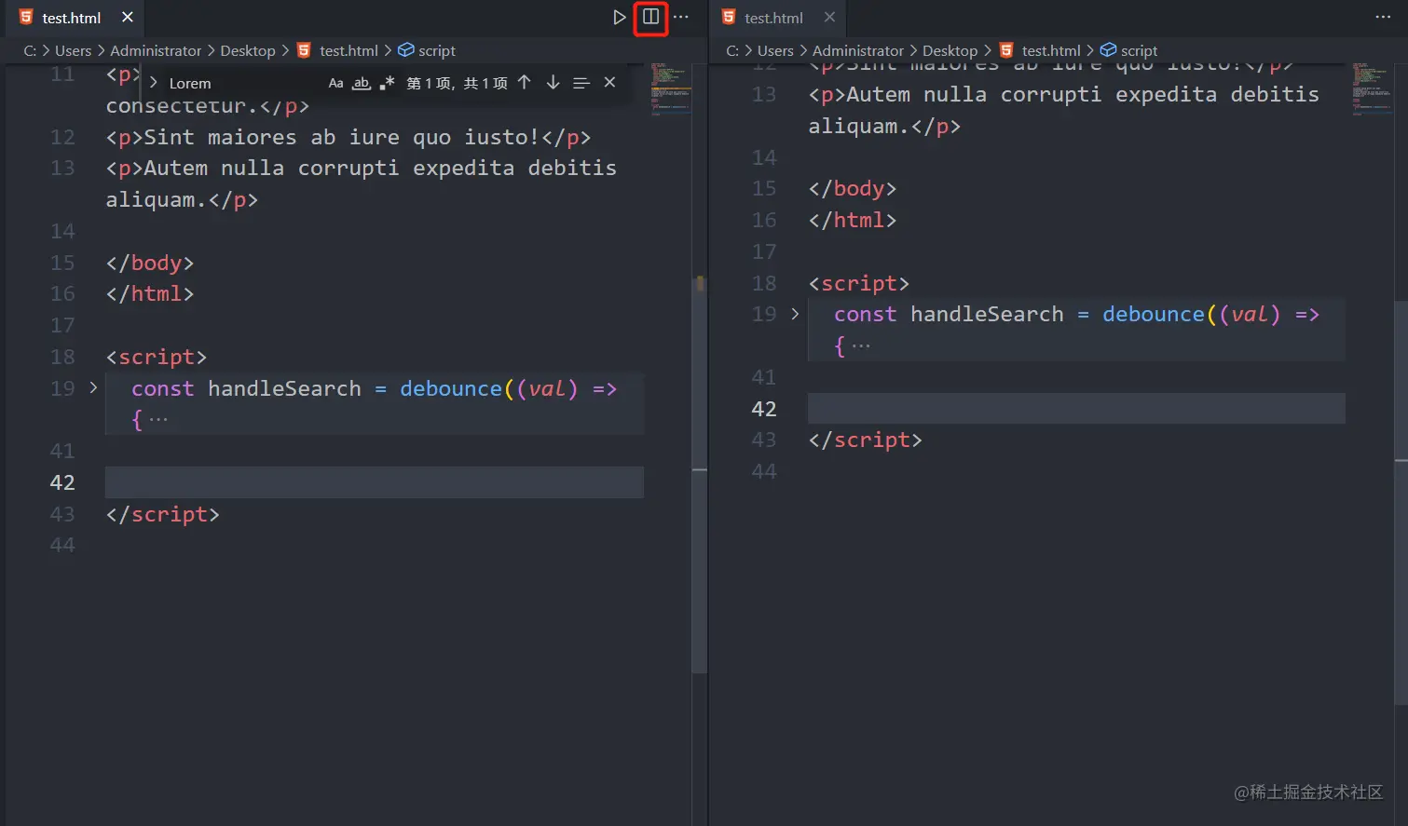
Task: Open Administrator breadcrumb in right editor
Action: (858, 50)
